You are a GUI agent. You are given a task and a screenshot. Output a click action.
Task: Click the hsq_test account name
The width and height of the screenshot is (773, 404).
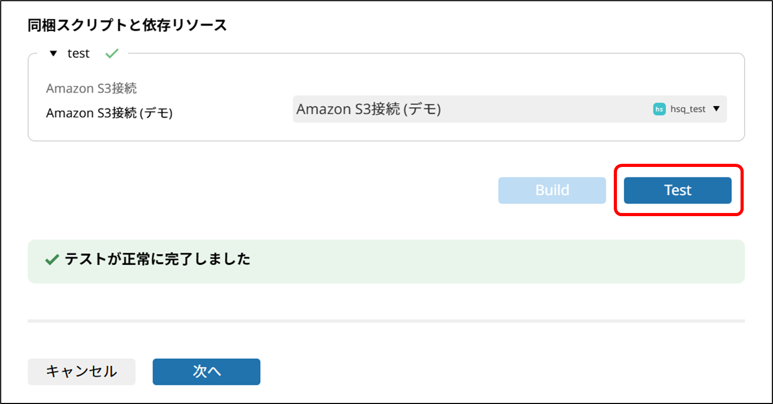click(688, 109)
